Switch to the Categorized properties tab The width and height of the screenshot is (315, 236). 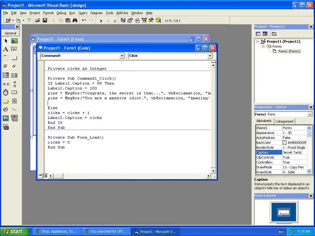point(284,121)
